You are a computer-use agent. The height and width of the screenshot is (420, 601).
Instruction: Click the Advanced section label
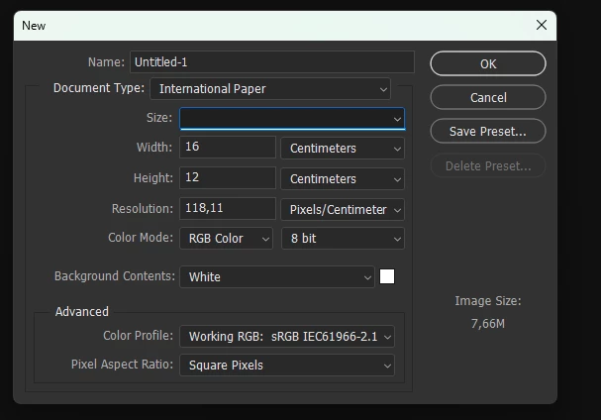tap(82, 311)
